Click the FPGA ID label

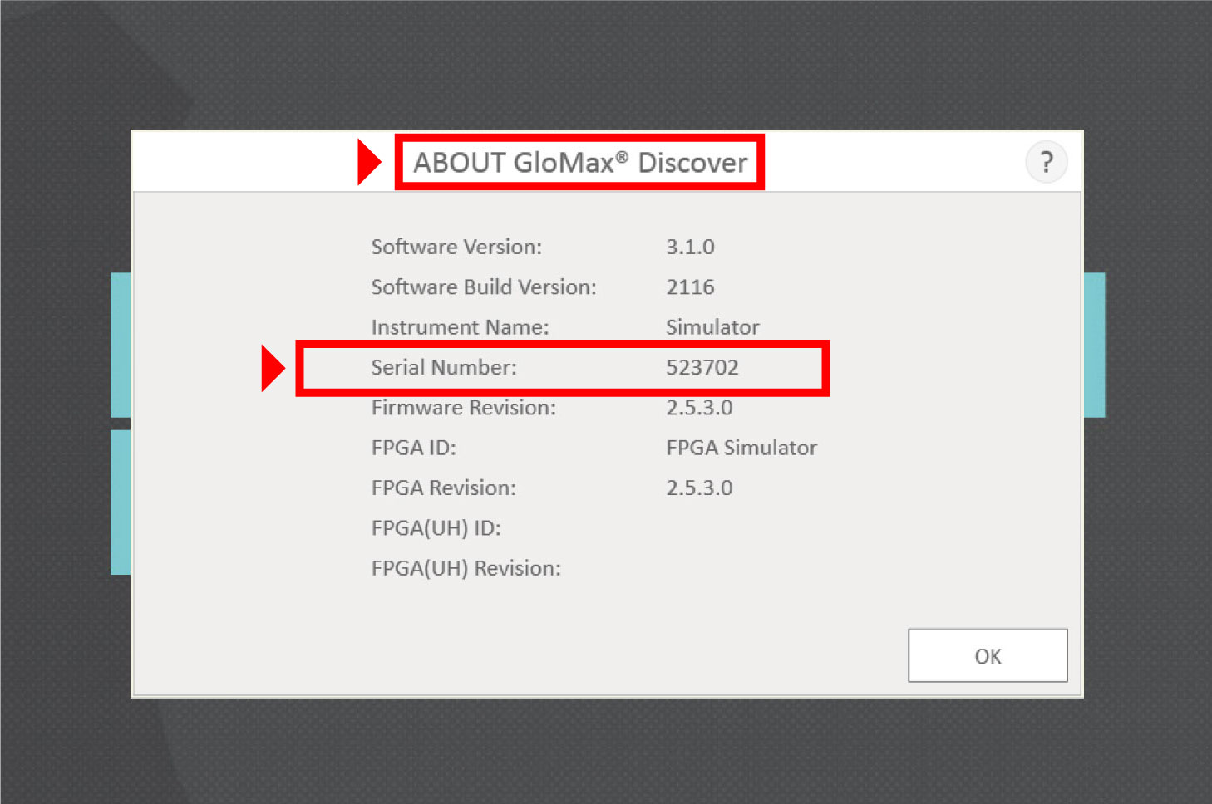[x=413, y=448]
